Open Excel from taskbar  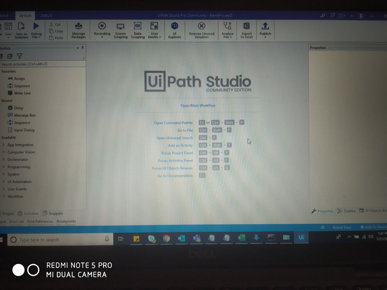click(x=241, y=238)
